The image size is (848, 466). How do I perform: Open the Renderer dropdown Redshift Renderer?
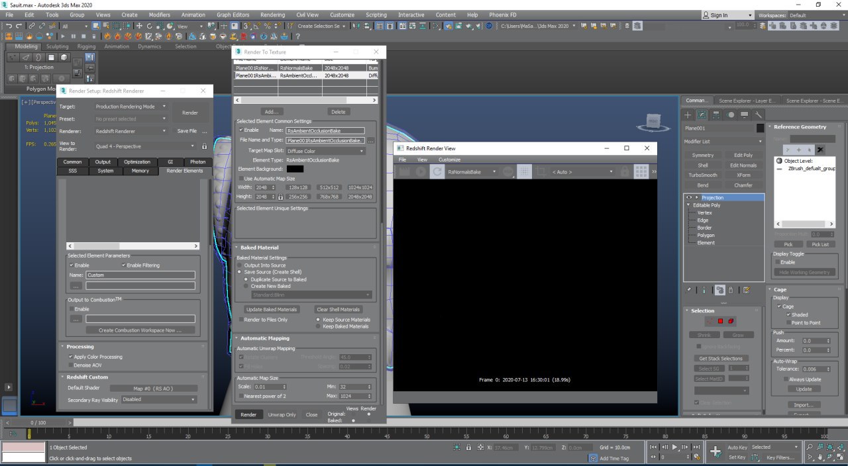(131, 131)
